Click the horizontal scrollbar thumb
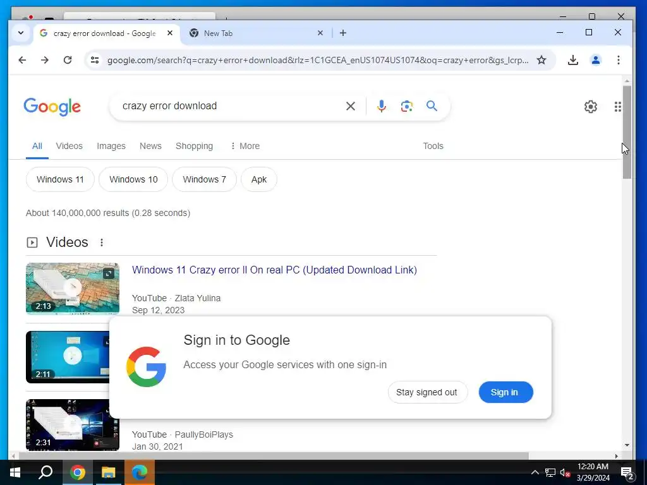Viewport: 647px width, 485px height. 274,456
